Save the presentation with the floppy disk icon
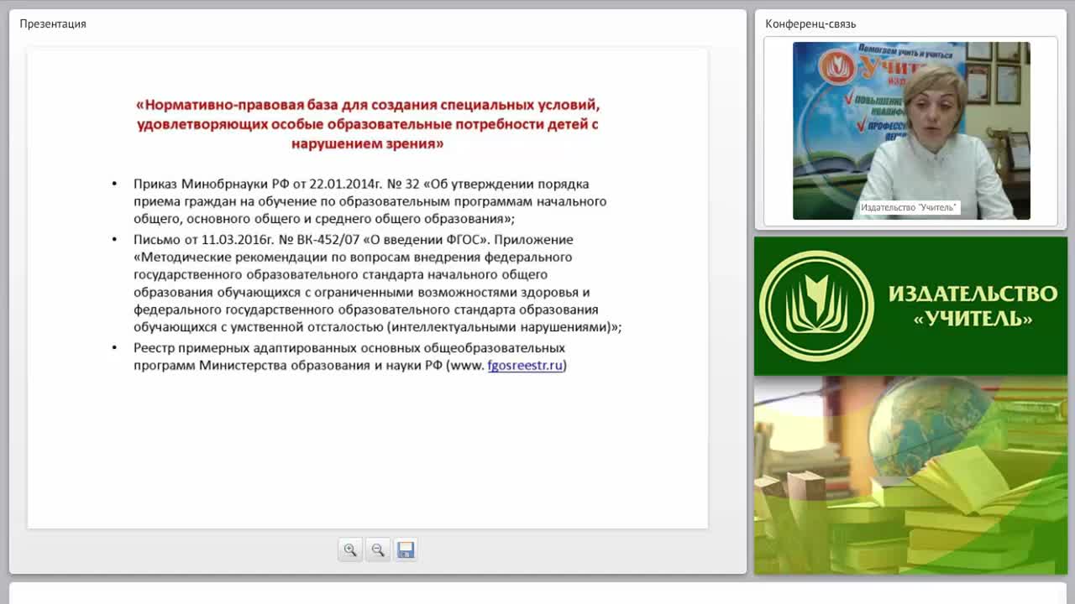This screenshot has width=1075, height=604. click(406, 550)
